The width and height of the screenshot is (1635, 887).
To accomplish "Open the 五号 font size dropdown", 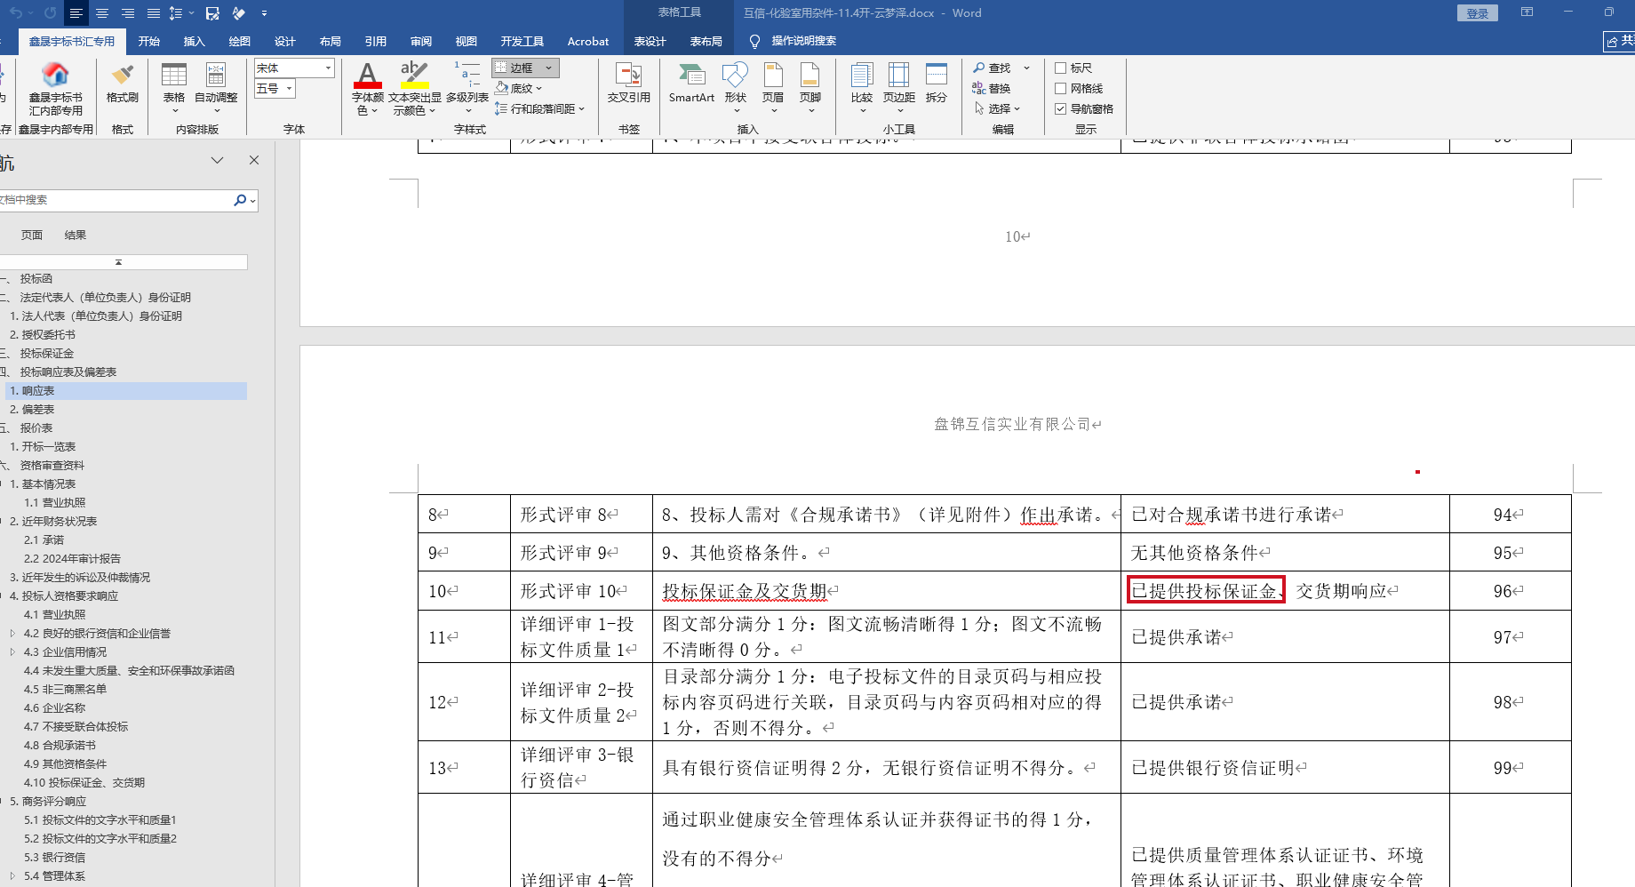I will click(289, 89).
